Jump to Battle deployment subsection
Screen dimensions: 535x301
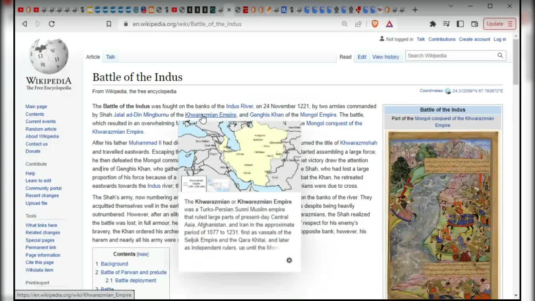[x=136, y=281]
